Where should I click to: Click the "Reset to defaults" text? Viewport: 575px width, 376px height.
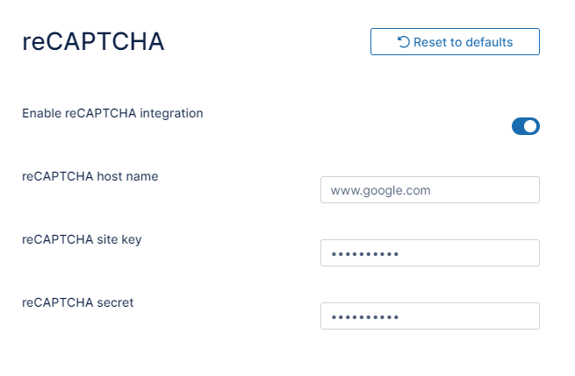click(x=463, y=41)
